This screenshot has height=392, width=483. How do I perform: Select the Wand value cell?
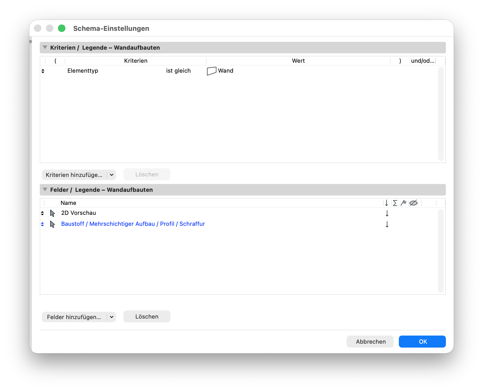coord(298,71)
